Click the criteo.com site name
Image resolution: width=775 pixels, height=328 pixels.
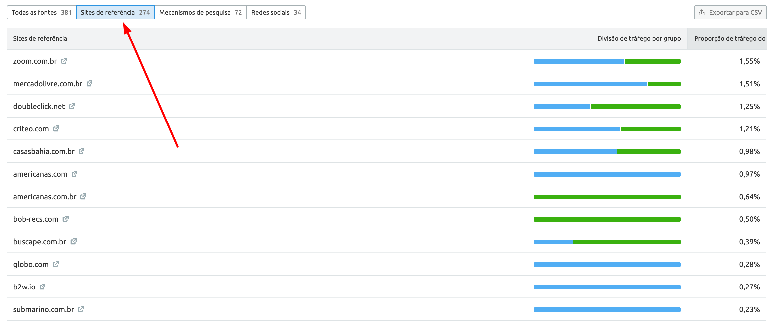[31, 129]
